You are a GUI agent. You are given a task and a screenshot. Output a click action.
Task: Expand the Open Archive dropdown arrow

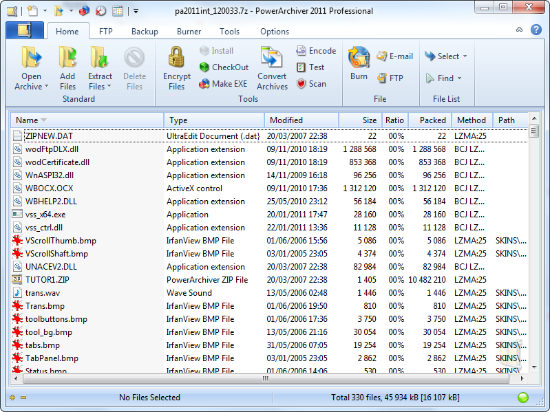coord(46,86)
